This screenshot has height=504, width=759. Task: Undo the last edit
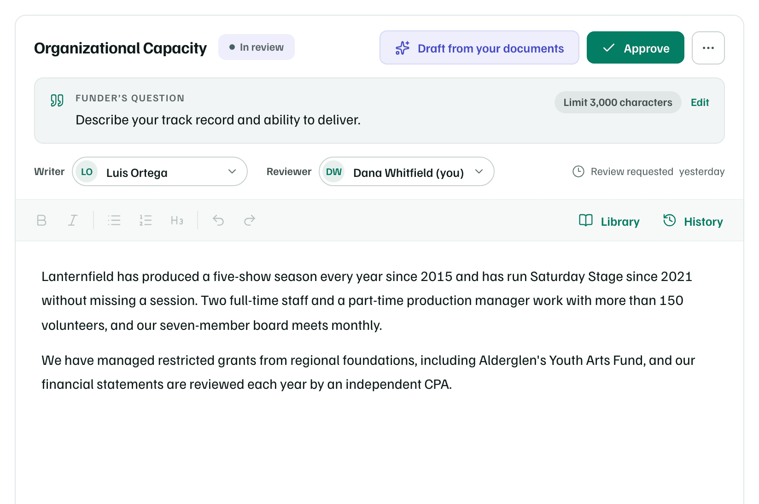coord(218,220)
